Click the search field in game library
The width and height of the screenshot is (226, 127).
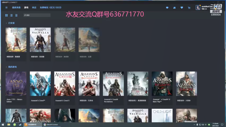pos(37,15)
